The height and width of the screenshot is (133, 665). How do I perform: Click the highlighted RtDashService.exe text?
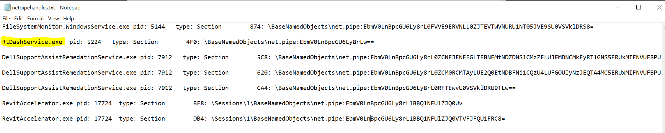coord(32,42)
